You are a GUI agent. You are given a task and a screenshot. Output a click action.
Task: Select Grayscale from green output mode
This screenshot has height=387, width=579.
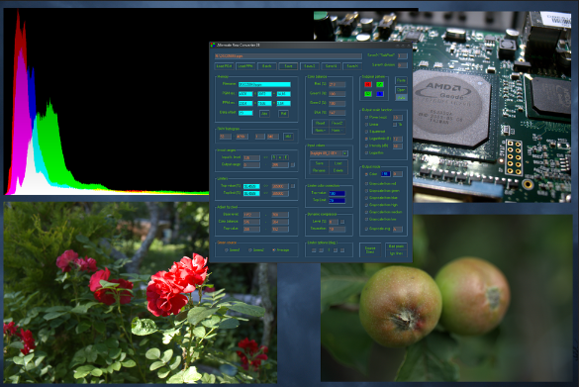pos(383,191)
